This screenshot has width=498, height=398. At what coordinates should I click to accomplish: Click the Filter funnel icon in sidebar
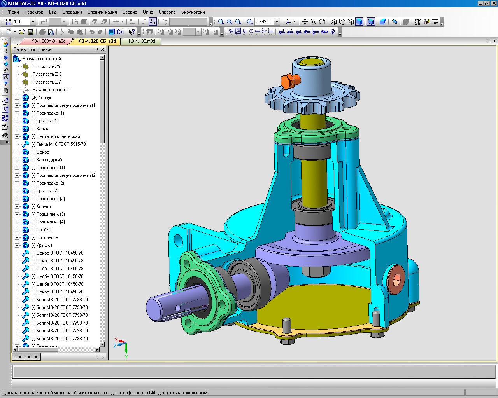tap(5, 84)
